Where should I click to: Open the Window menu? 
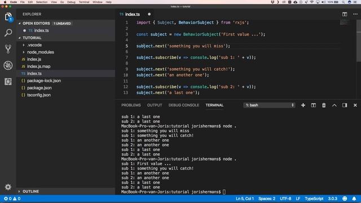click(98, 2)
